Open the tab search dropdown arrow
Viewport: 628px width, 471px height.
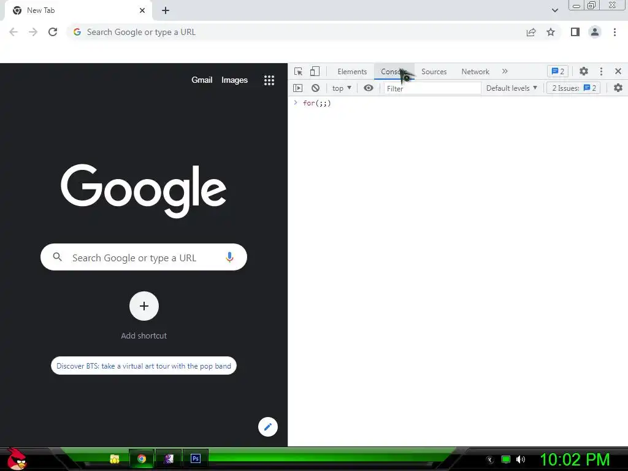pos(554,10)
